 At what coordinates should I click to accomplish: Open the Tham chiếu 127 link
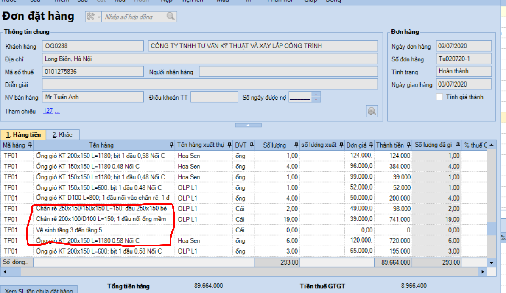point(48,111)
